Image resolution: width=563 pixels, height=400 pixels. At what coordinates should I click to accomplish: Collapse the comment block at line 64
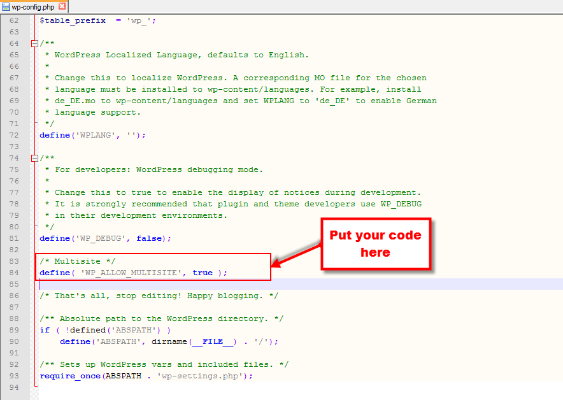point(34,43)
